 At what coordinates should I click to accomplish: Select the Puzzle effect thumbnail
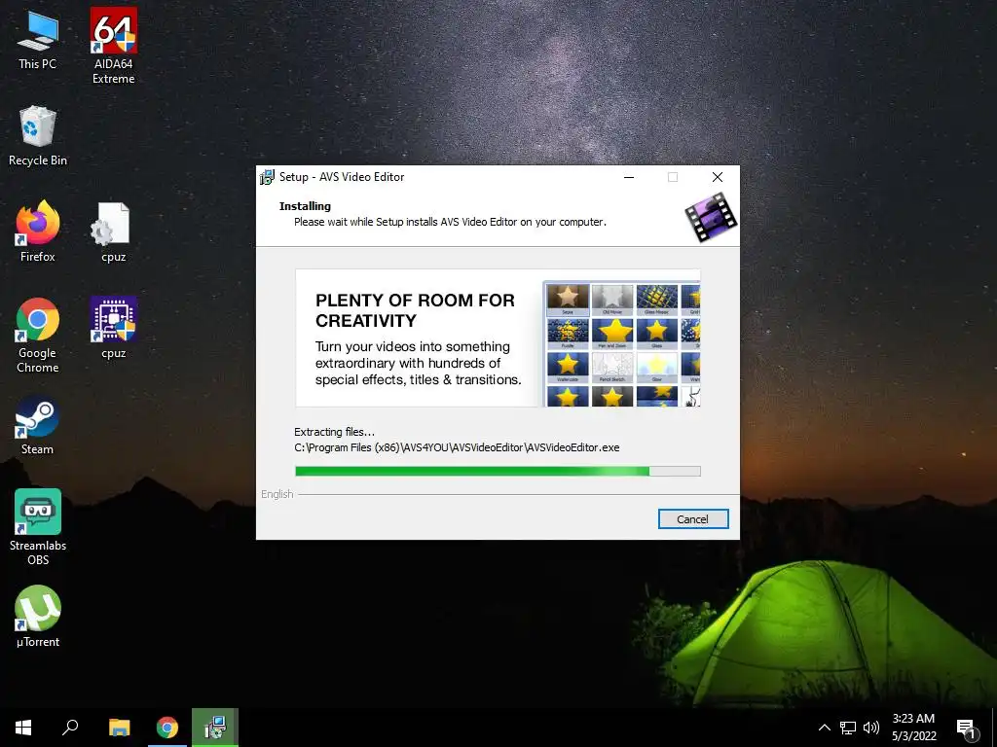pos(568,334)
